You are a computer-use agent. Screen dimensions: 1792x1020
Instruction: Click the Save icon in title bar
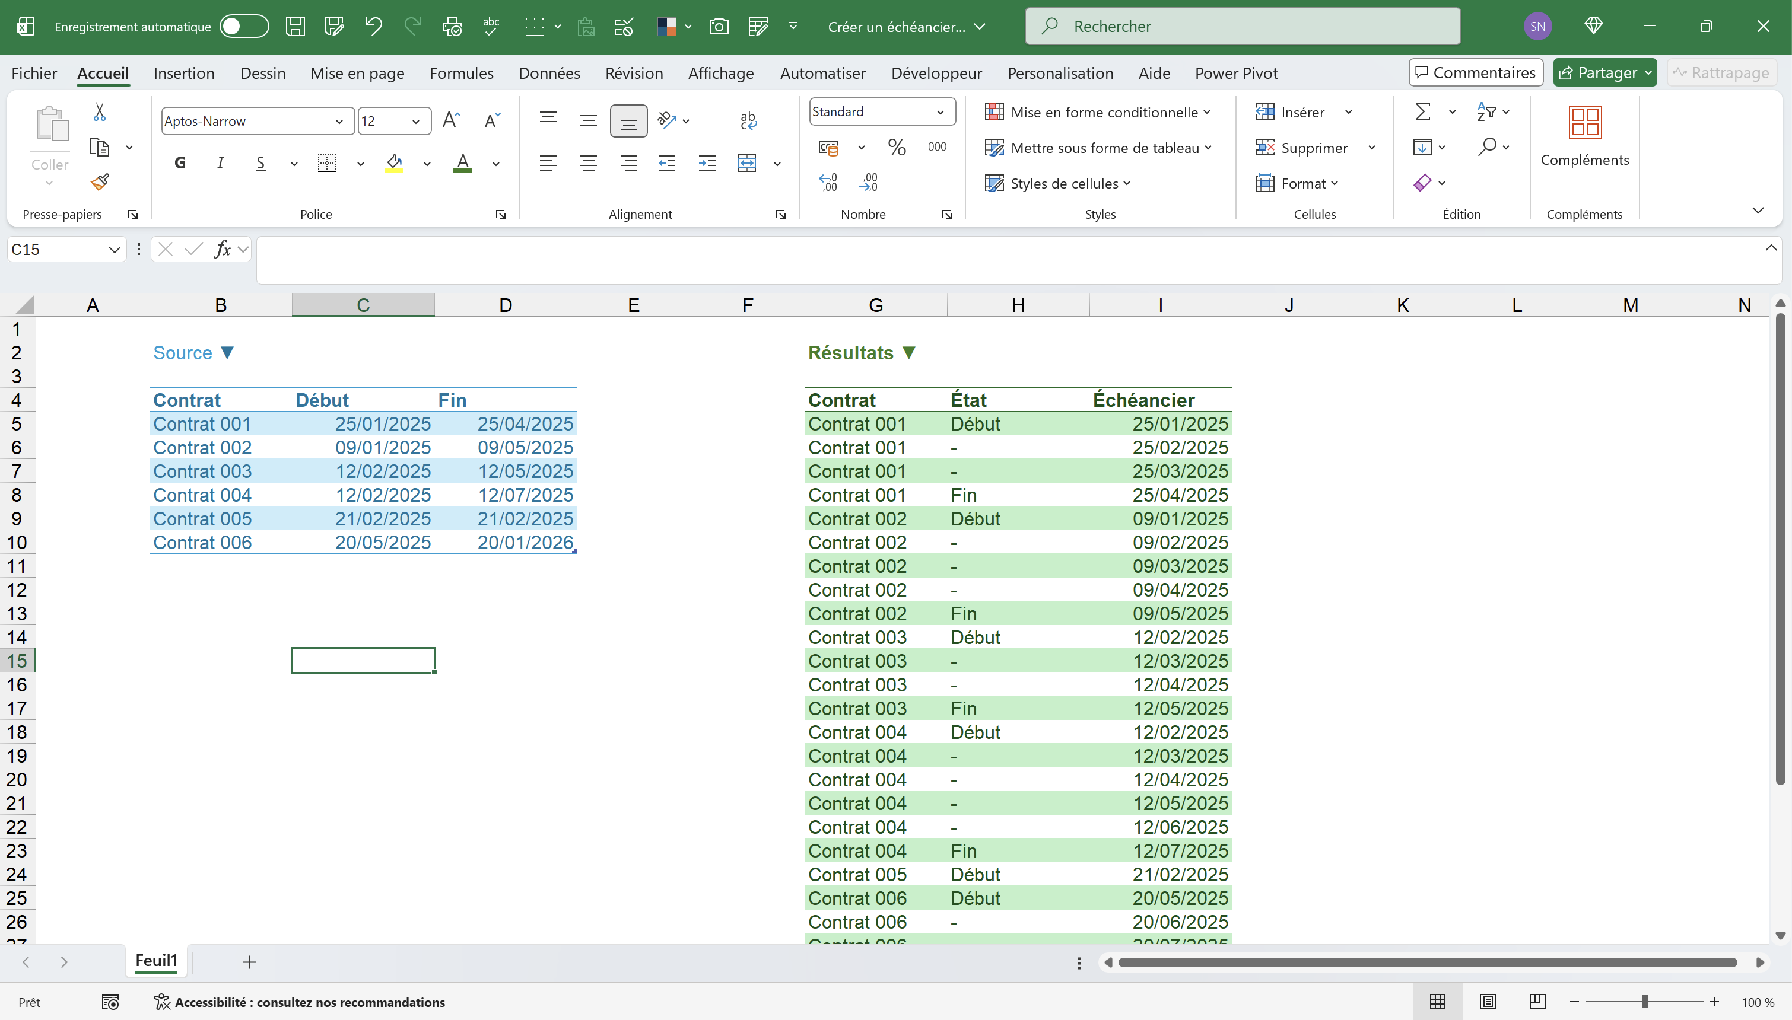click(295, 27)
